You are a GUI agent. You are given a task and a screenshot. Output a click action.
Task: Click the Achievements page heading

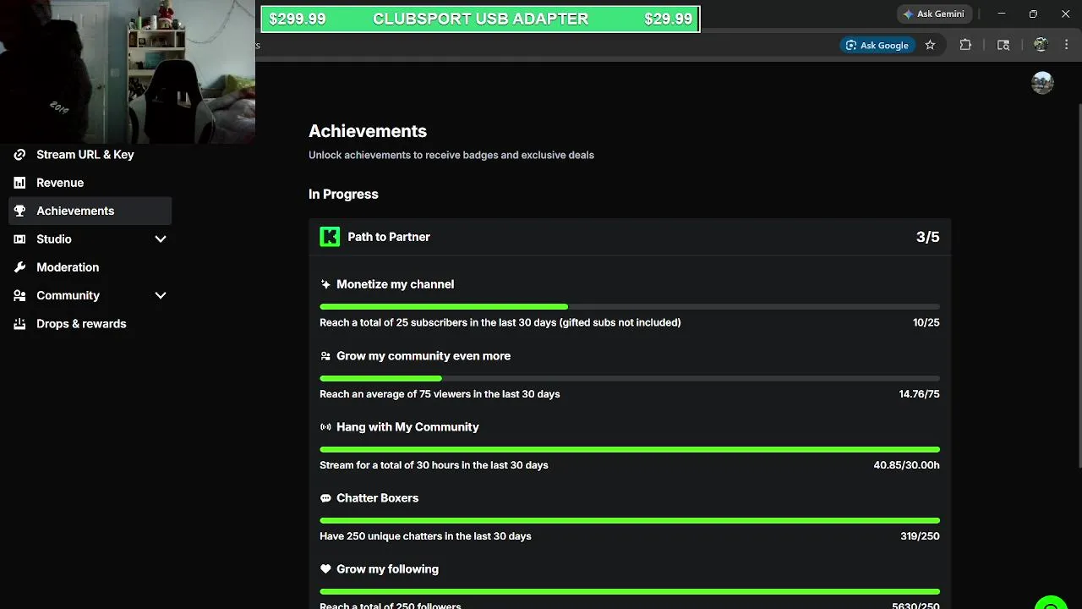368,131
